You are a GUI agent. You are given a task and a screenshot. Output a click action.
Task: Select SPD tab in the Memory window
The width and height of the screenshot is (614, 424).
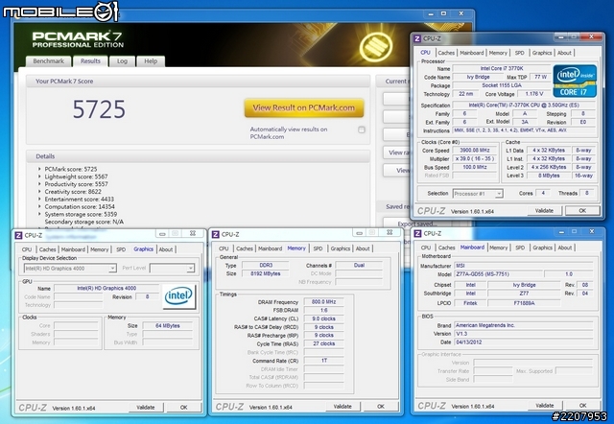318,248
